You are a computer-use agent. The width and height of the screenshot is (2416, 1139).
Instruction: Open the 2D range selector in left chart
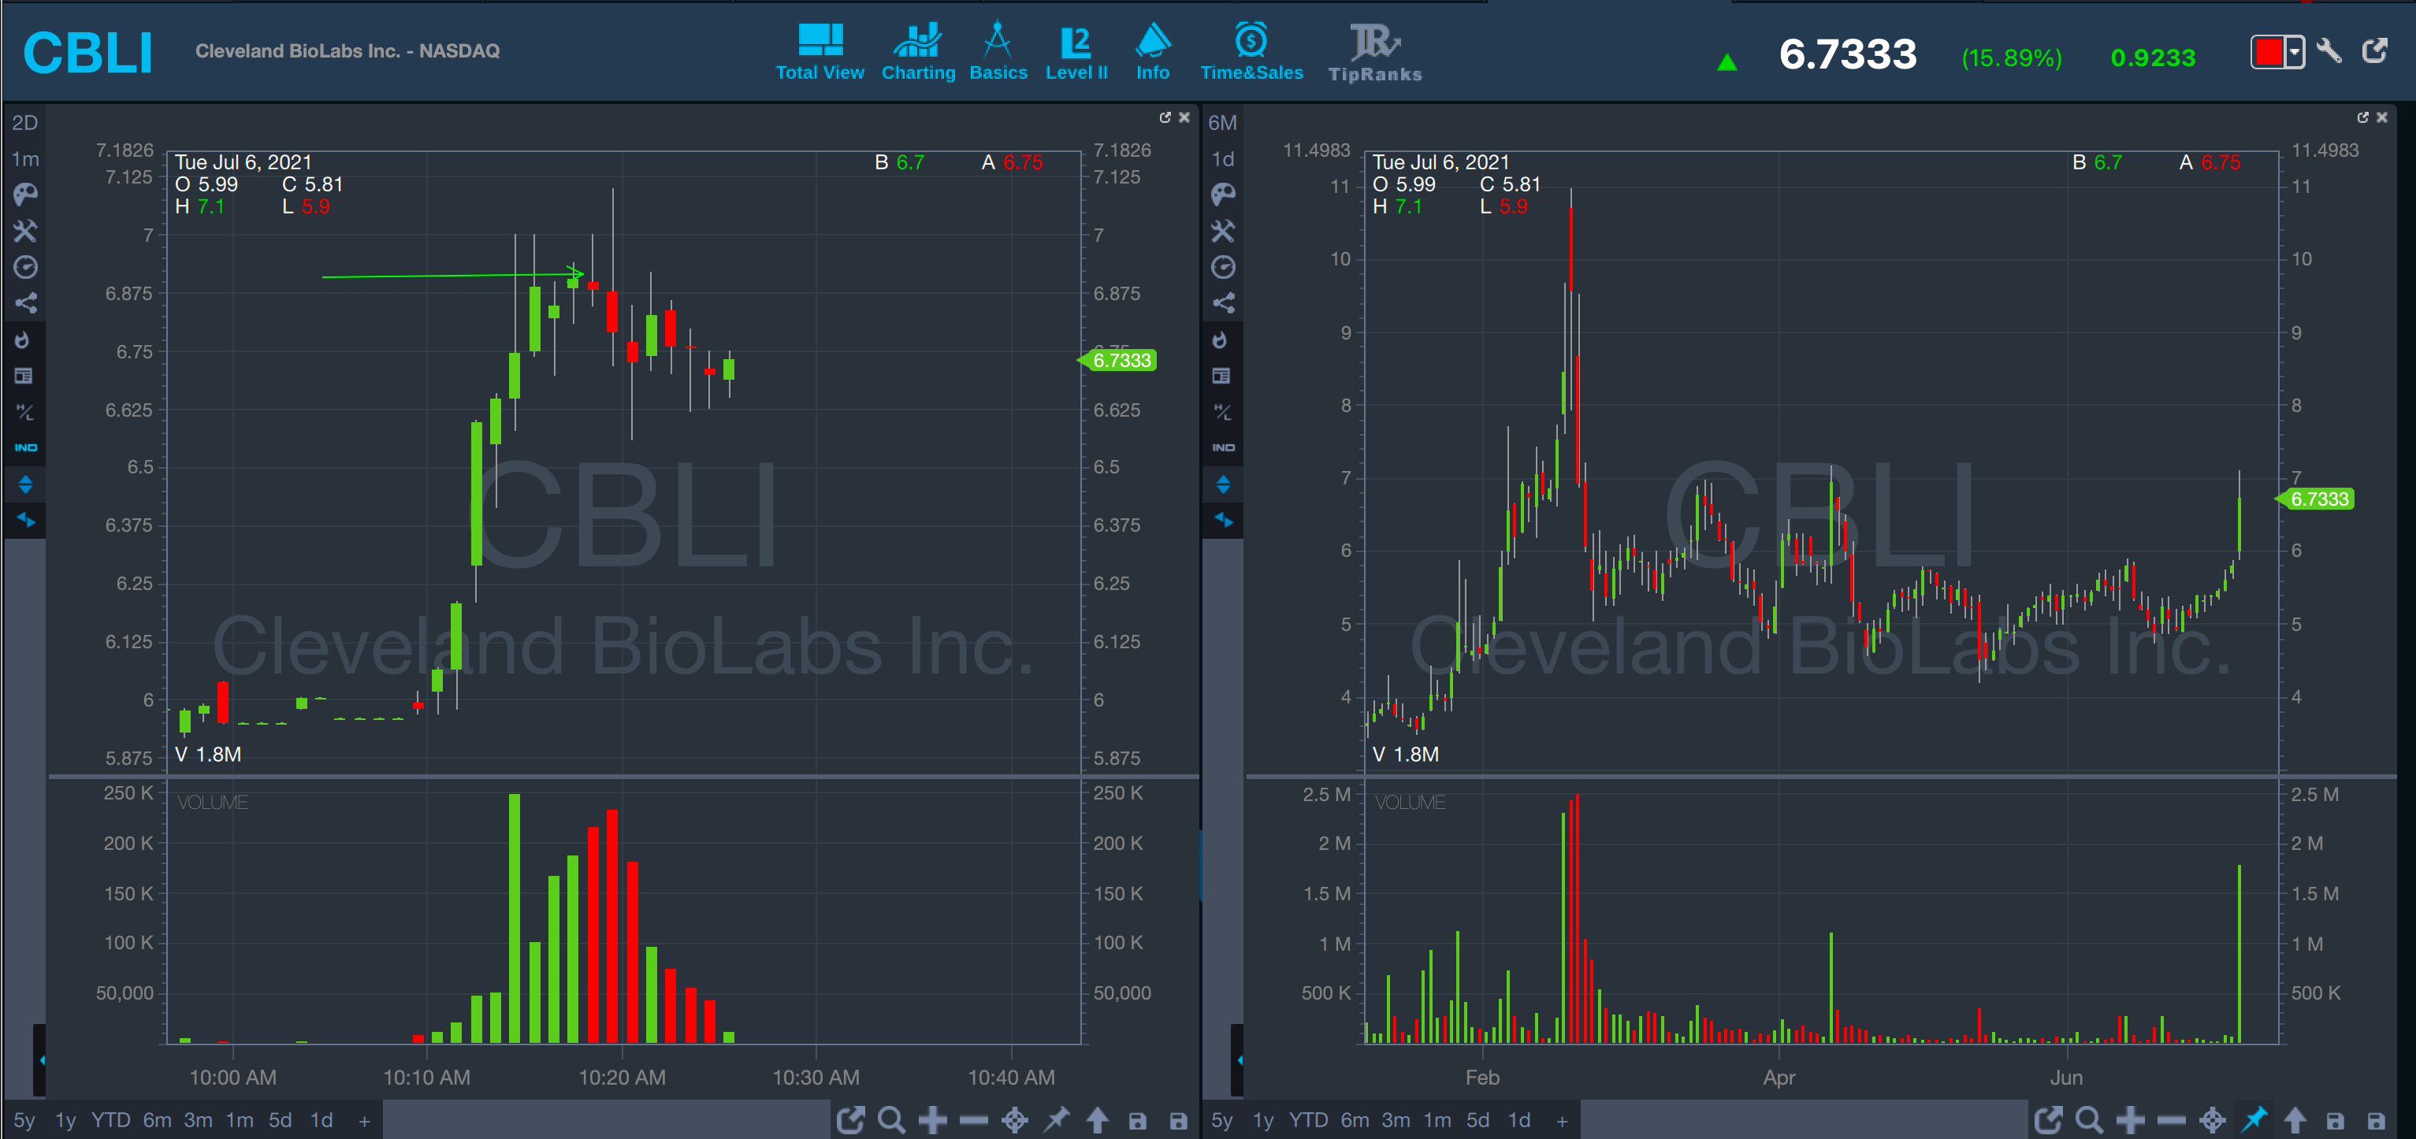(25, 123)
